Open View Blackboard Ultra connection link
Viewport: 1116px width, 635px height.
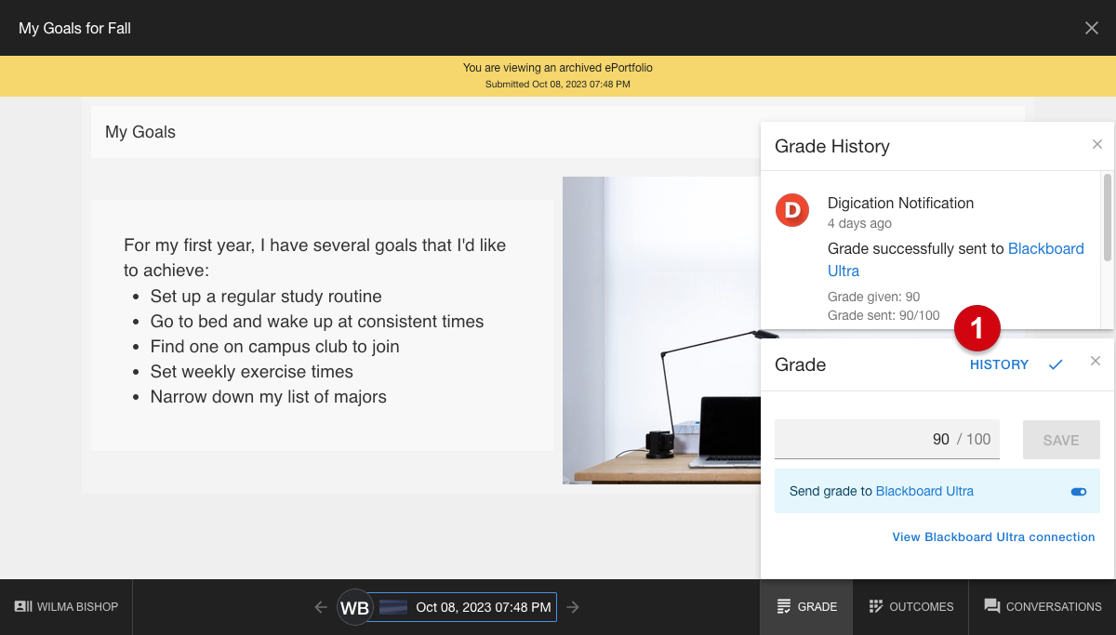pos(993,536)
